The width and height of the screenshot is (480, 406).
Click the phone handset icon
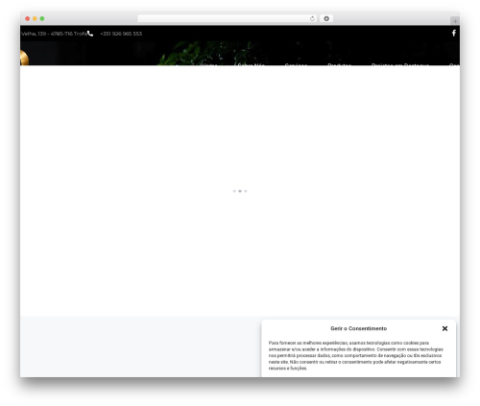[90, 34]
